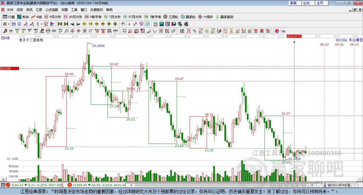Screen dimensions: 363x195
Task: Select the spiral tool icon
Action: click(35, 31)
